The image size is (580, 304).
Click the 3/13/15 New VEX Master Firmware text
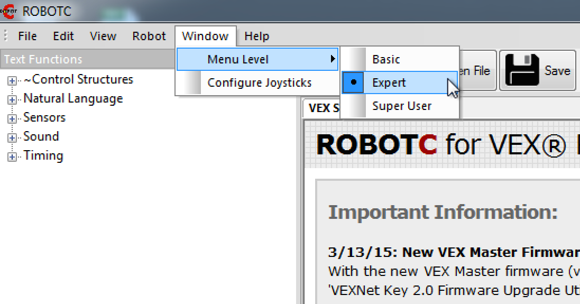pos(454,252)
